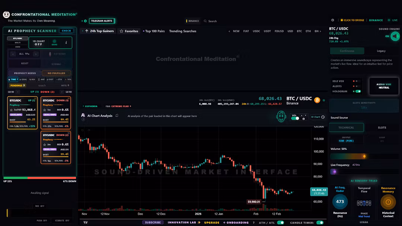Expand the ALL TFs timeframe forward arrow
This screenshot has height=226, width=402.
point(36,54)
